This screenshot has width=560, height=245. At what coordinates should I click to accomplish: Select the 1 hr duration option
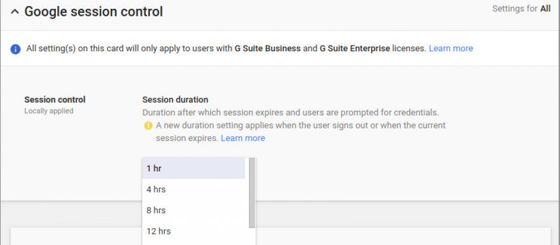click(x=194, y=168)
